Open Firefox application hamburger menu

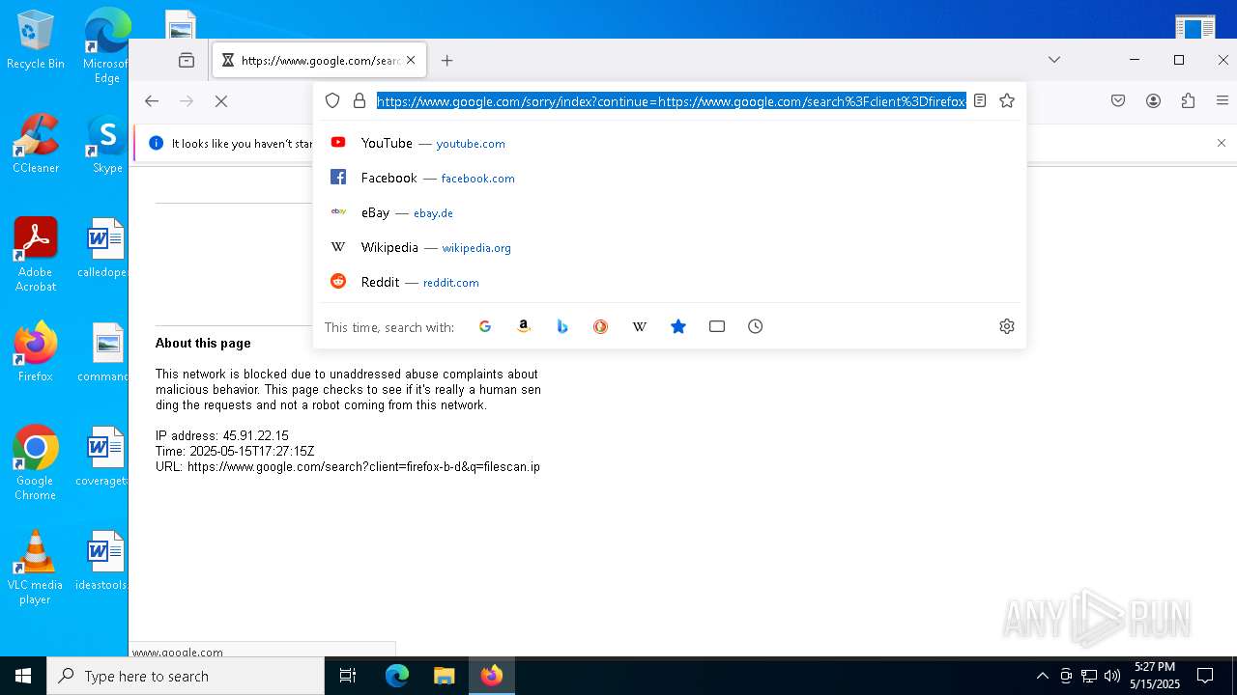(x=1223, y=100)
